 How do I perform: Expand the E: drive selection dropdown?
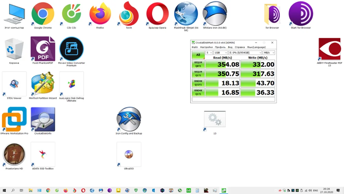[x=245, y=53]
